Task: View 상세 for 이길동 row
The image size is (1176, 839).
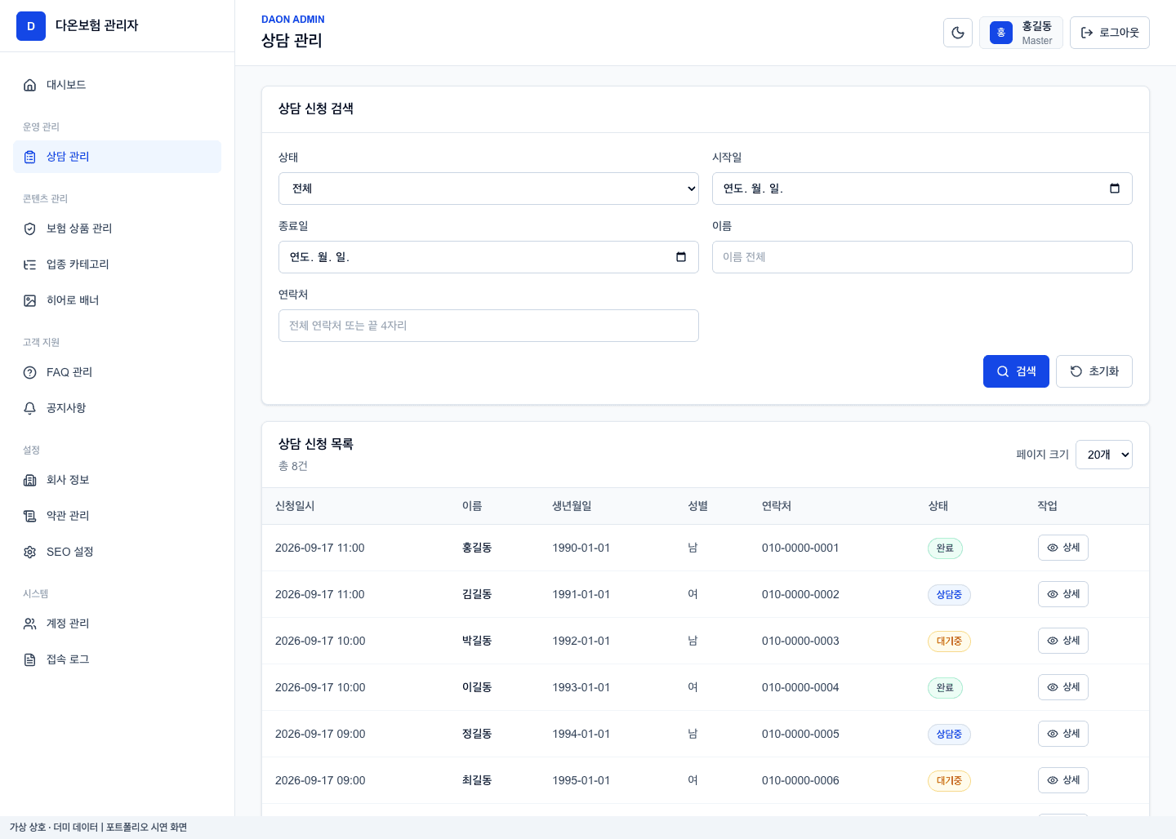Action: 1062,687
